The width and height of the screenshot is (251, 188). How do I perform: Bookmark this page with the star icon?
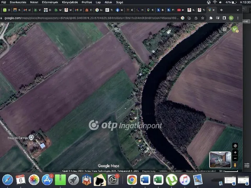point(203,18)
